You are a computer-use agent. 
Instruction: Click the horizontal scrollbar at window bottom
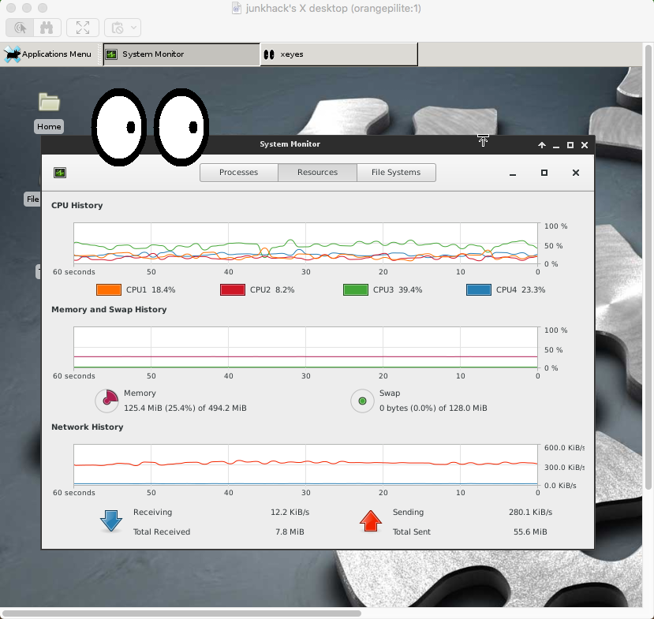coord(182,613)
